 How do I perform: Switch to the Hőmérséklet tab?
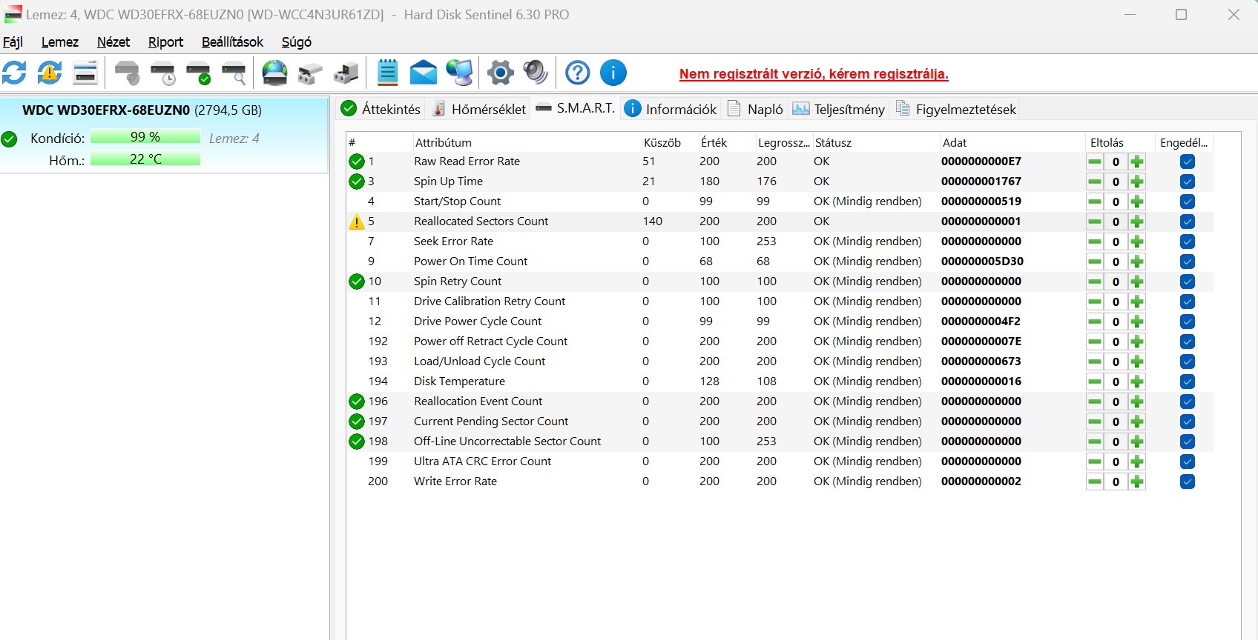coord(479,109)
